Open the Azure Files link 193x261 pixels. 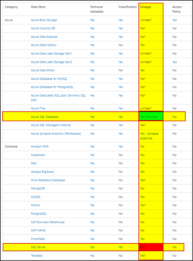(x=38, y=108)
